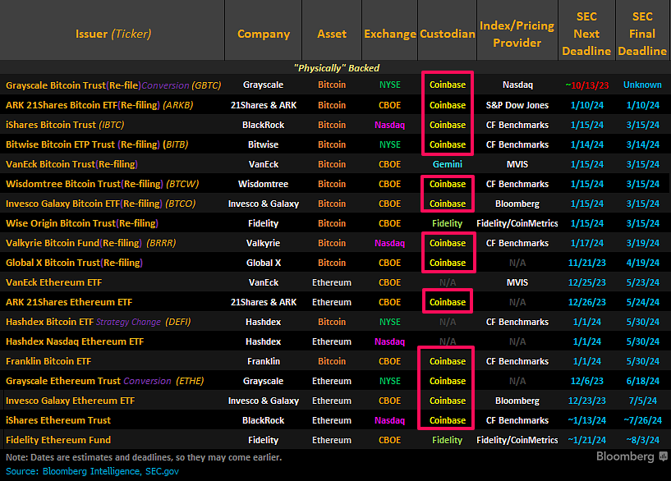Open the Hashdex Nasdaq Ethereum ETF entry
The width and height of the screenshot is (671, 481).
[75, 341]
